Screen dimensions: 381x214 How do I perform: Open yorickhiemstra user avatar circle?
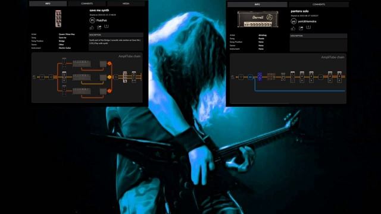pos(293,21)
